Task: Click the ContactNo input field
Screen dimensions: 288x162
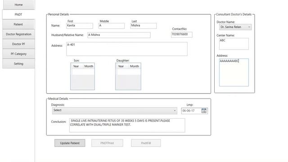Action: [x=182, y=35]
